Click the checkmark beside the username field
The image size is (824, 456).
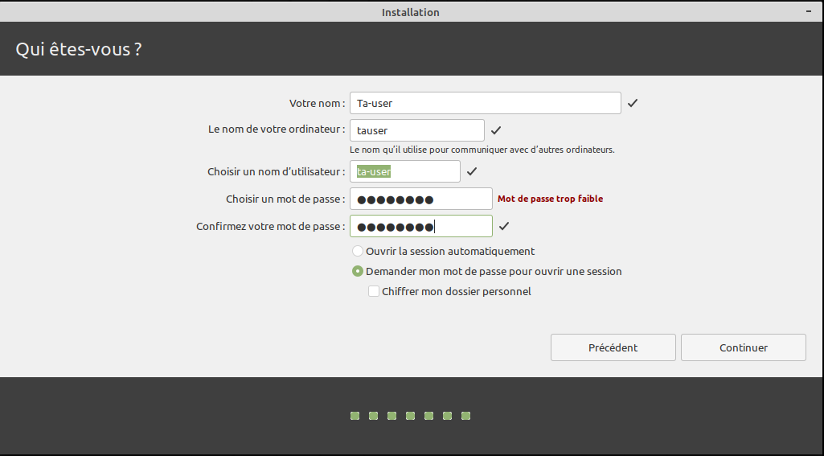click(472, 171)
